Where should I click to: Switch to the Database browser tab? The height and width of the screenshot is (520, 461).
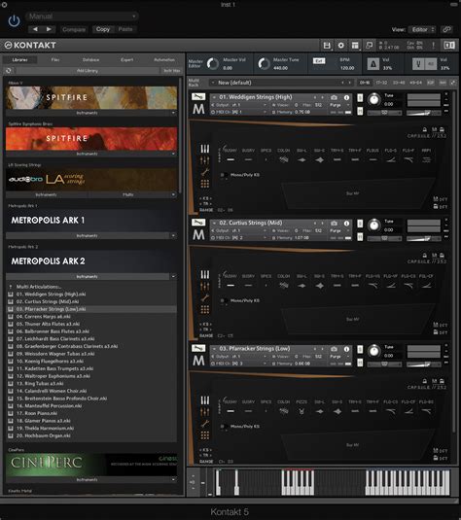click(x=91, y=60)
